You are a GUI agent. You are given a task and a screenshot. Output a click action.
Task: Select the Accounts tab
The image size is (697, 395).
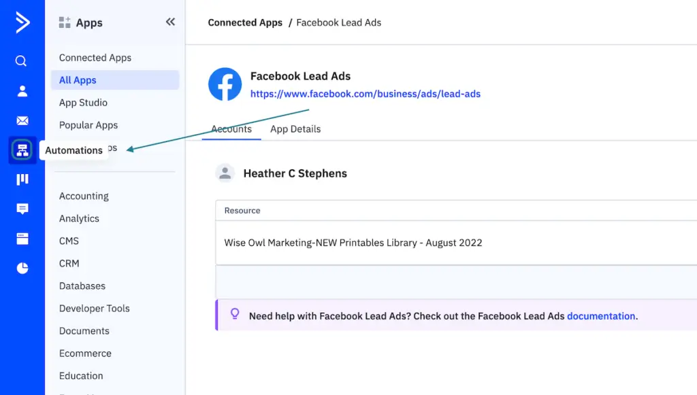coord(231,128)
